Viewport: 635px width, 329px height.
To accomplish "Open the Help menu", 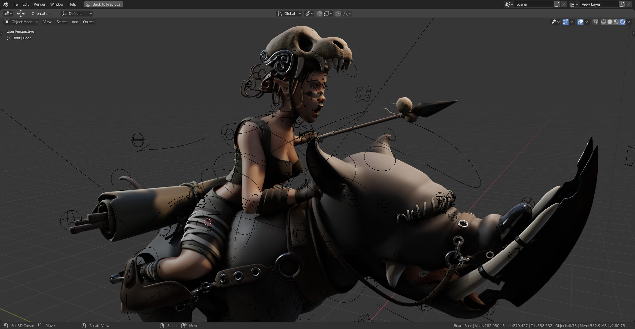I will tap(72, 4).
